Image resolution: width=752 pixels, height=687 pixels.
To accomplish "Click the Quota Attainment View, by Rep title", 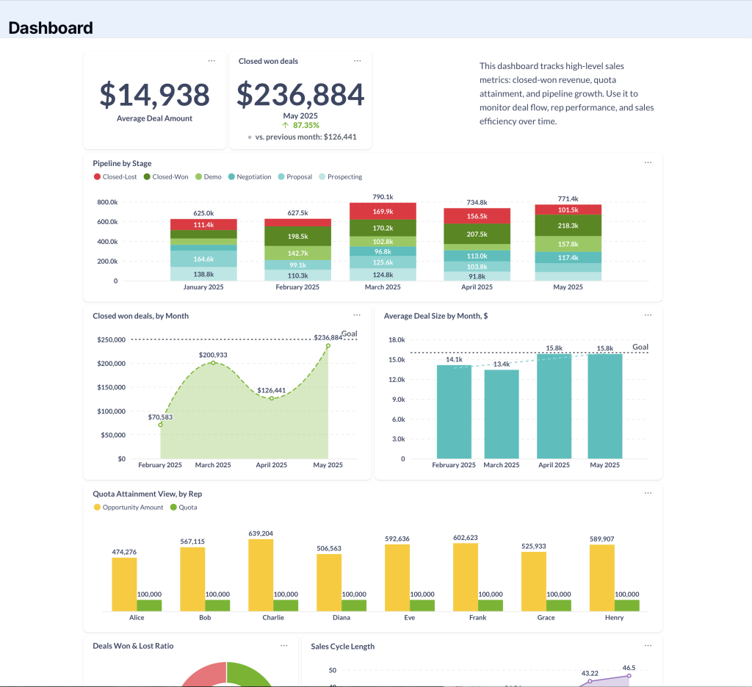I will pyautogui.click(x=147, y=494).
